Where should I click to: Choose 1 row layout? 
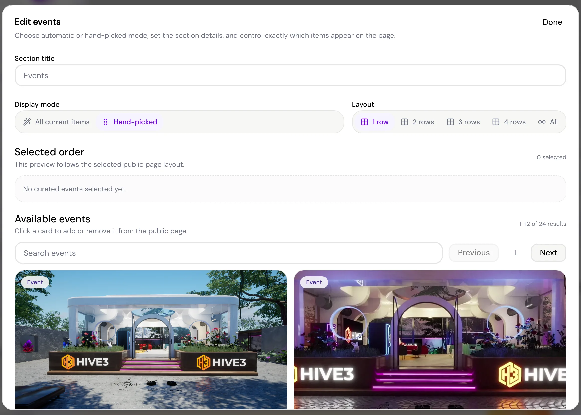click(374, 122)
